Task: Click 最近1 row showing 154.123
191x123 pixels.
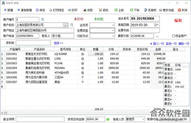Action: tap(176, 87)
